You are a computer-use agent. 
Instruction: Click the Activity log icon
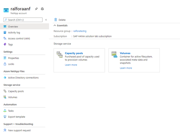point(5,32)
